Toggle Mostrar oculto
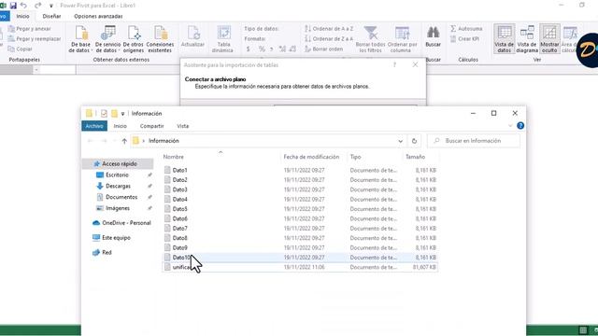 [549, 38]
